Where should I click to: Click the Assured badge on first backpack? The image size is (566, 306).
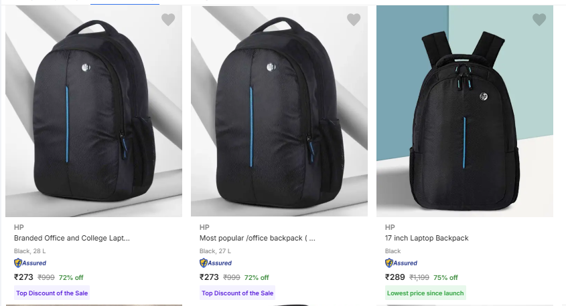(30, 263)
